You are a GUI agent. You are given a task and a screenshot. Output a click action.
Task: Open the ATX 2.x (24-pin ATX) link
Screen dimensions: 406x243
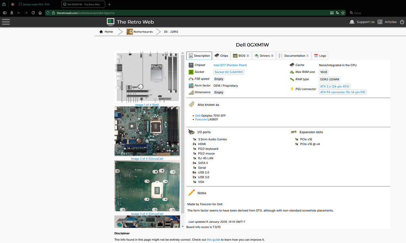[x=335, y=86]
